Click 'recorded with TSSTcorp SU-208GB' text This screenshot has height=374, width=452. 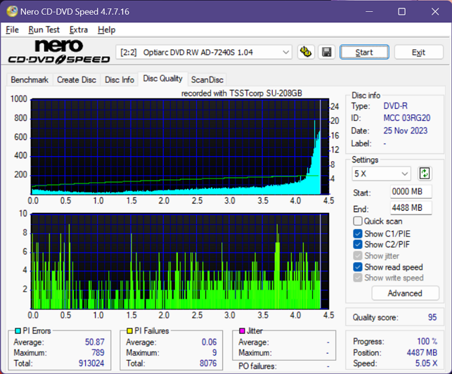pyautogui.click(x=242, y=93)
